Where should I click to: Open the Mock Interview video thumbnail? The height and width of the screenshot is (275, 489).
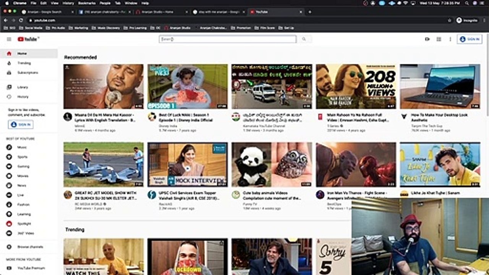(188, 165)
